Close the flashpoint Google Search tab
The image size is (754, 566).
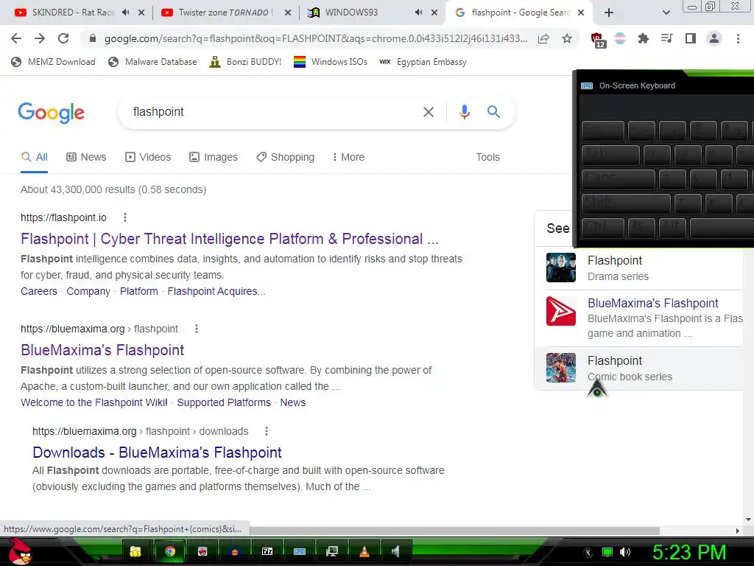581,13
